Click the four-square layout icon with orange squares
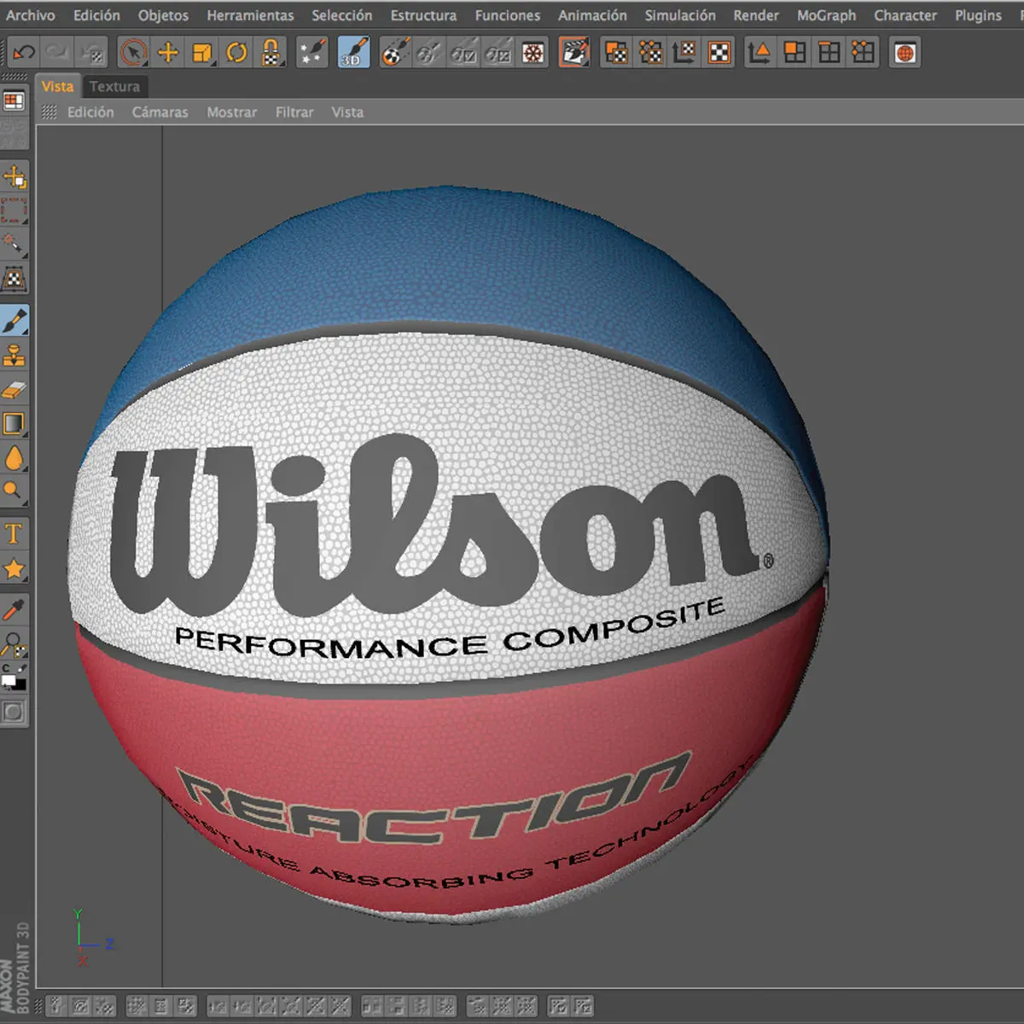 794,53
